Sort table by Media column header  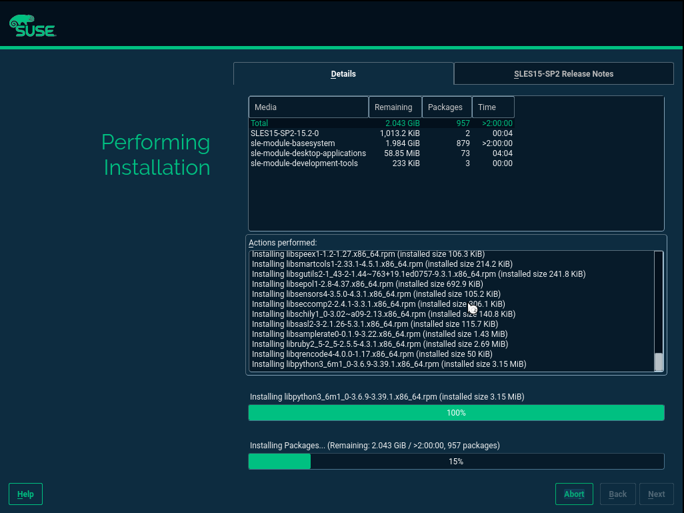point(308,107)
